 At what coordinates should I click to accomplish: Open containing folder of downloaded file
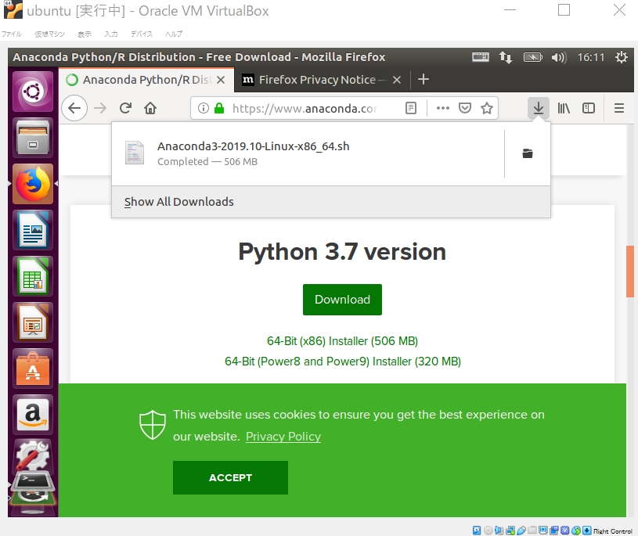528,153
